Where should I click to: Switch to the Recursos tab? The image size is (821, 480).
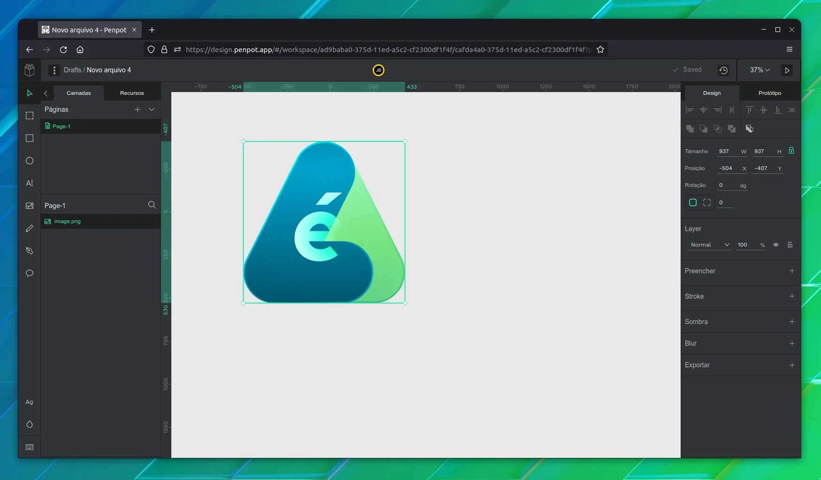click(x=132, y=93)
